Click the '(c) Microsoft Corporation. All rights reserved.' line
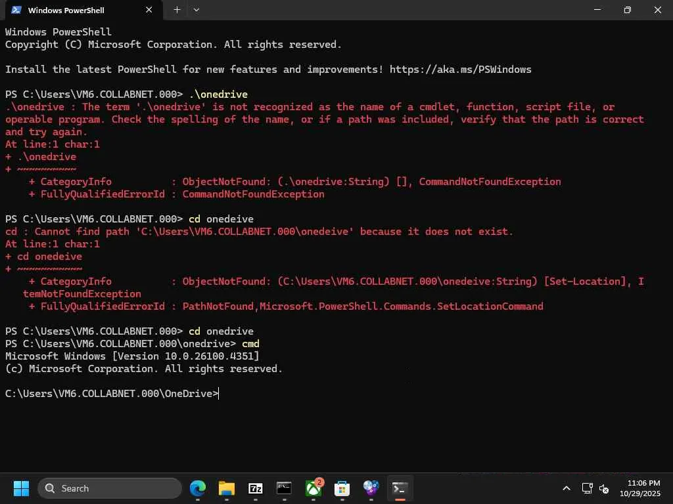The image size is (673, 504). pyautogui.click(x=144, y=369)
